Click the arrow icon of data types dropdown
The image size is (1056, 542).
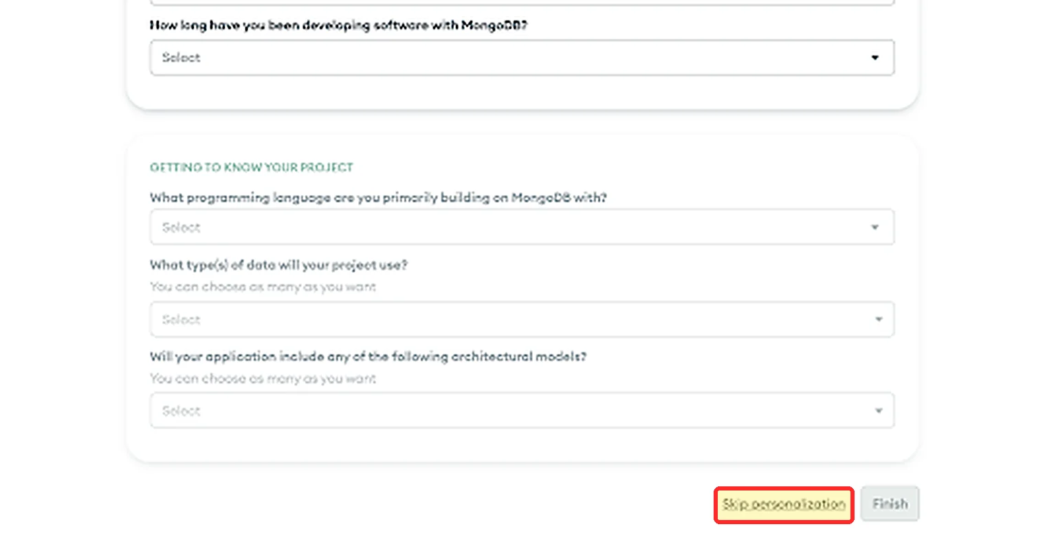[878, 319]
